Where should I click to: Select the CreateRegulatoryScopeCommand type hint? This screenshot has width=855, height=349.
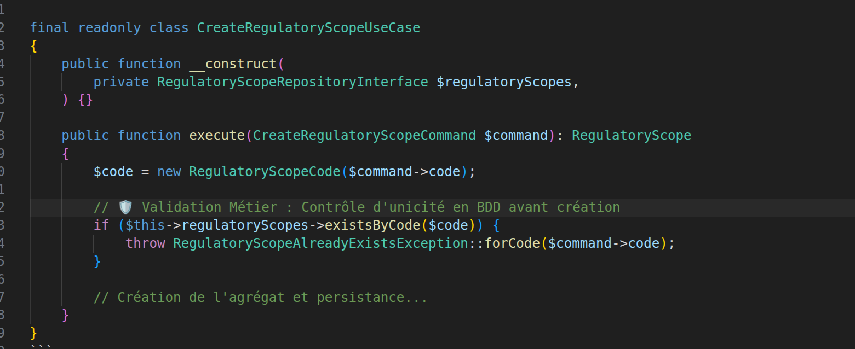point(364,136)
